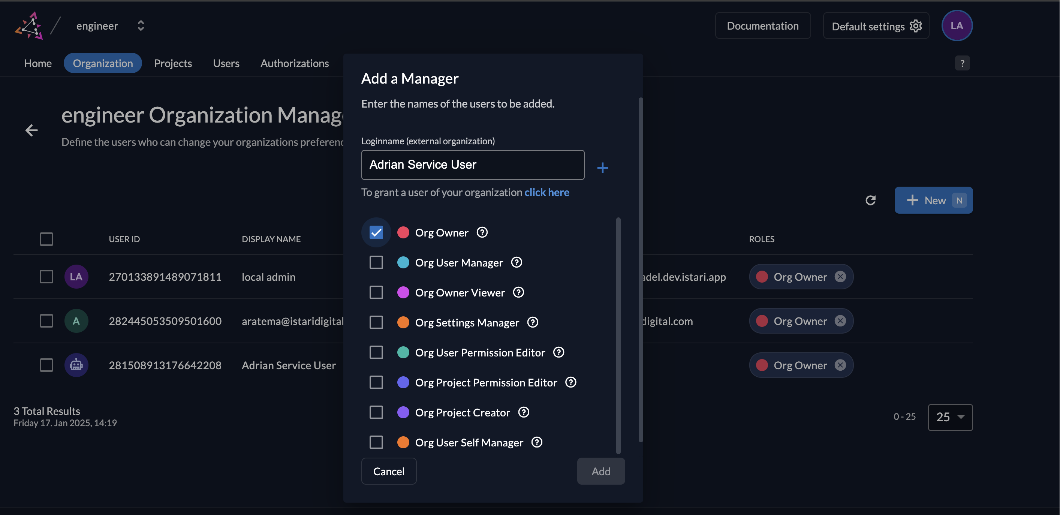1060x515 pixels.
Task: Click the Istari logo in the header
Action: pos(29,25)
